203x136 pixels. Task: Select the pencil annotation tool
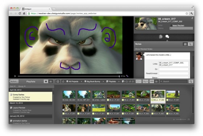(127, 76)
